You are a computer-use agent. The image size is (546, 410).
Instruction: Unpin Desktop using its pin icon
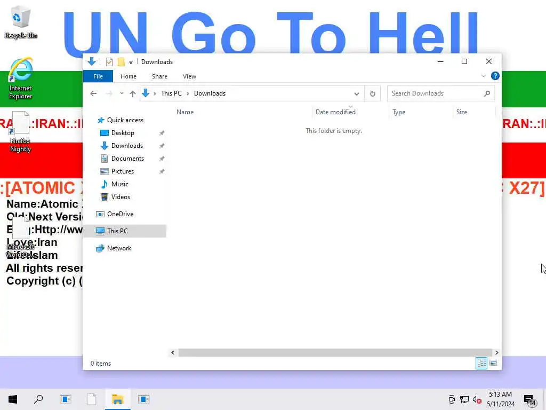click(x=162, y=133)
